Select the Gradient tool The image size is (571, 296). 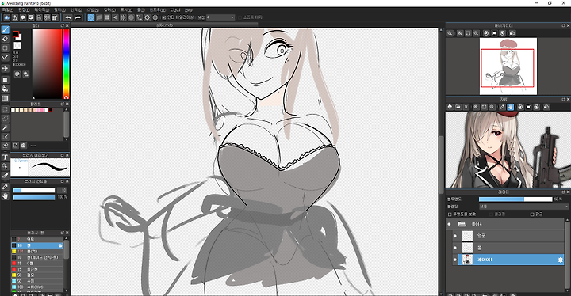5,98
